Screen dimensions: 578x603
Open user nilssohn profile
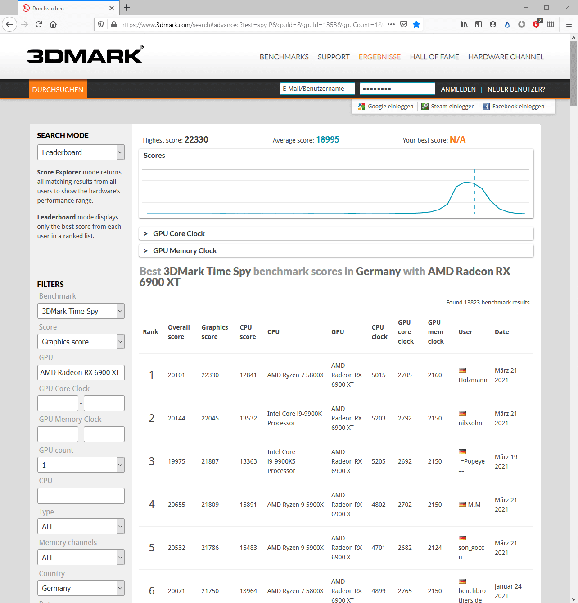click(470, 423)
